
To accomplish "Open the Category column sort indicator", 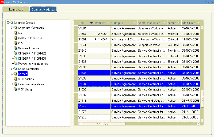I will tap(135, 23).
